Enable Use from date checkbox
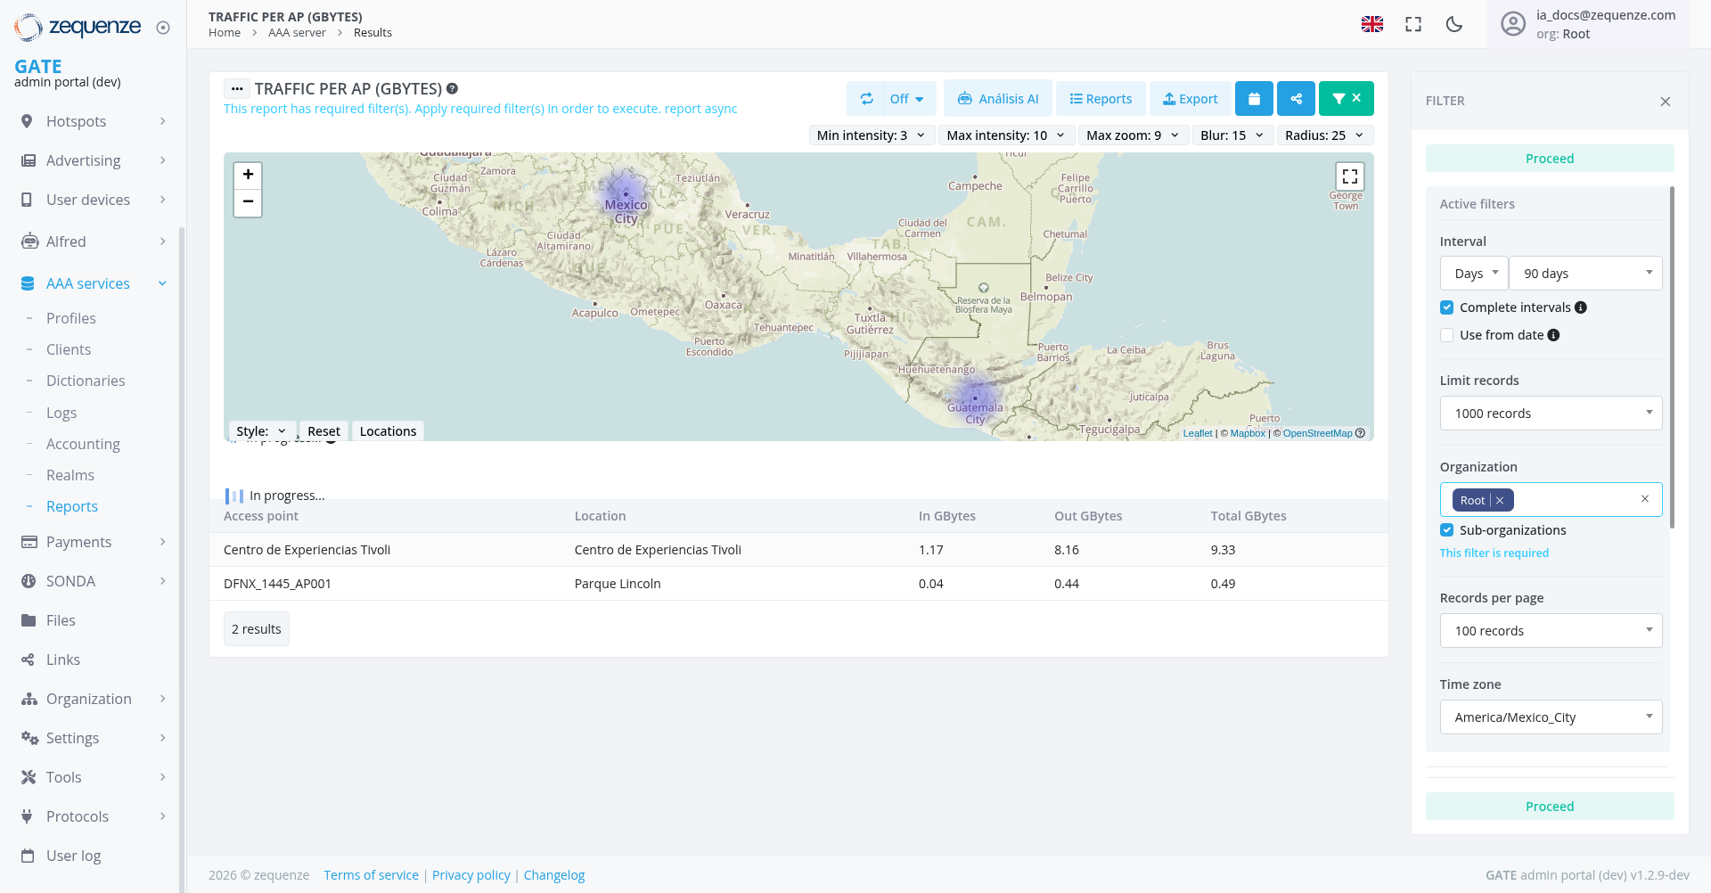This screenshot has width=1711, height=893. coord(1446,335)
